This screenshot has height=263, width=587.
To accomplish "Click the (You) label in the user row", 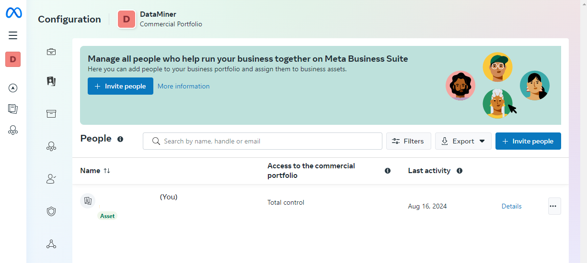I will [x=169, y=197].
